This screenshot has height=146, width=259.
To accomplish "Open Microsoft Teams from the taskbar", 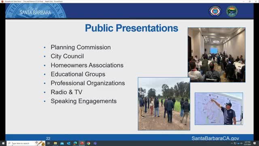I will coord(95,143).
